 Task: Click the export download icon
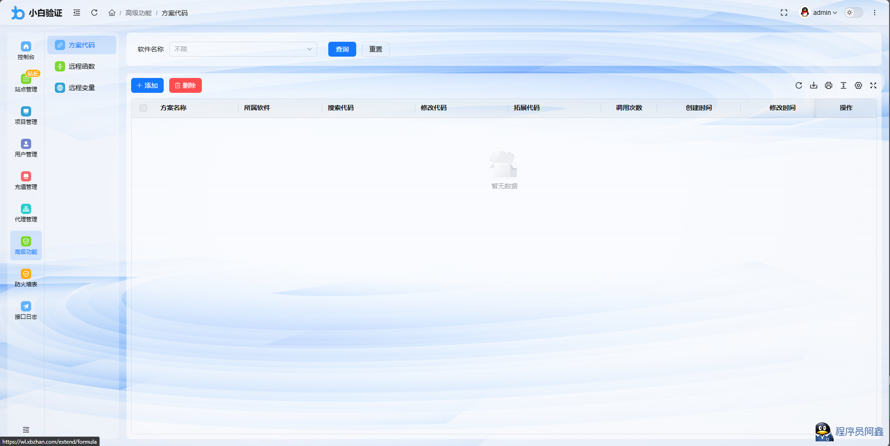(x=813, y=85)
